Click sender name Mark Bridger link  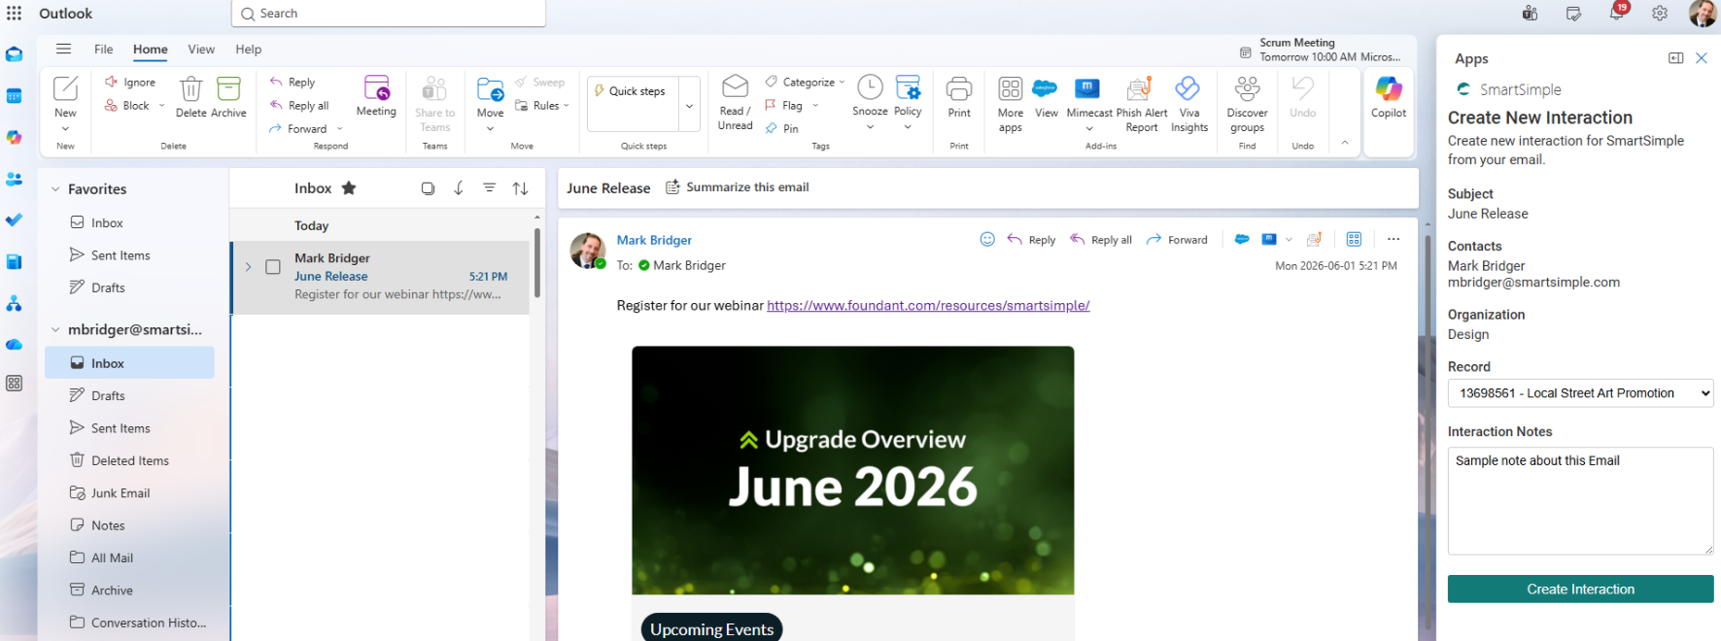click(654, 240)
